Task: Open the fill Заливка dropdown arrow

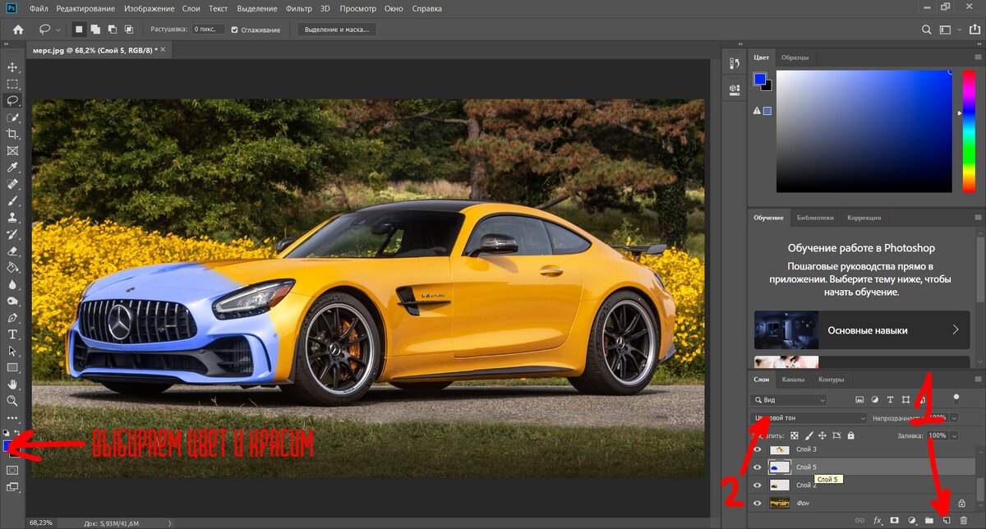Action: [955, 435]
